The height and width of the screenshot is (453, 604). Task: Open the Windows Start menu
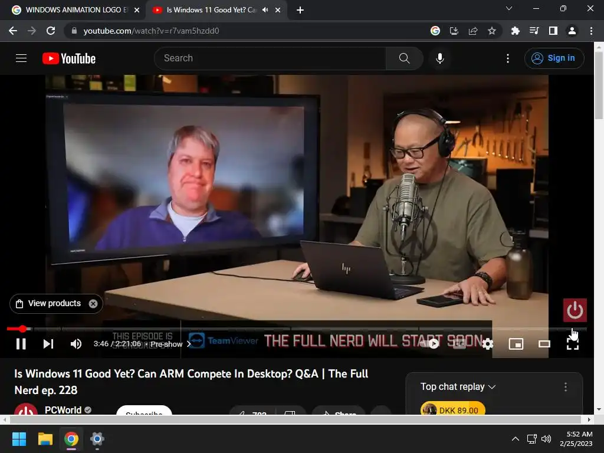19,439
